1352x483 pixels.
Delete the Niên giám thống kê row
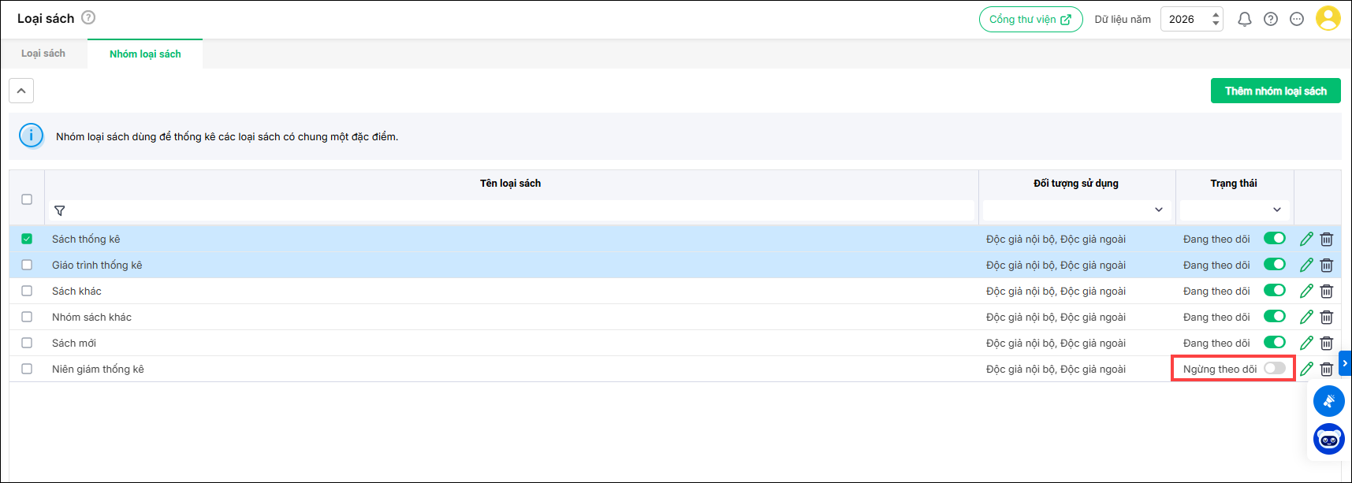point(1327,369)
